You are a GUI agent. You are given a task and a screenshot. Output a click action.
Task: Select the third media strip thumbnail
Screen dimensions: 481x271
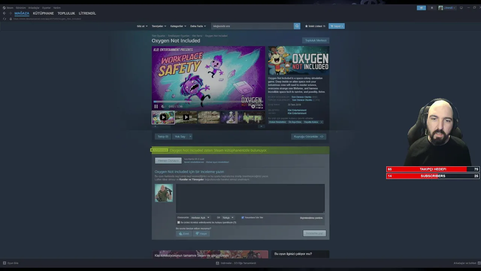click(209, 117)
